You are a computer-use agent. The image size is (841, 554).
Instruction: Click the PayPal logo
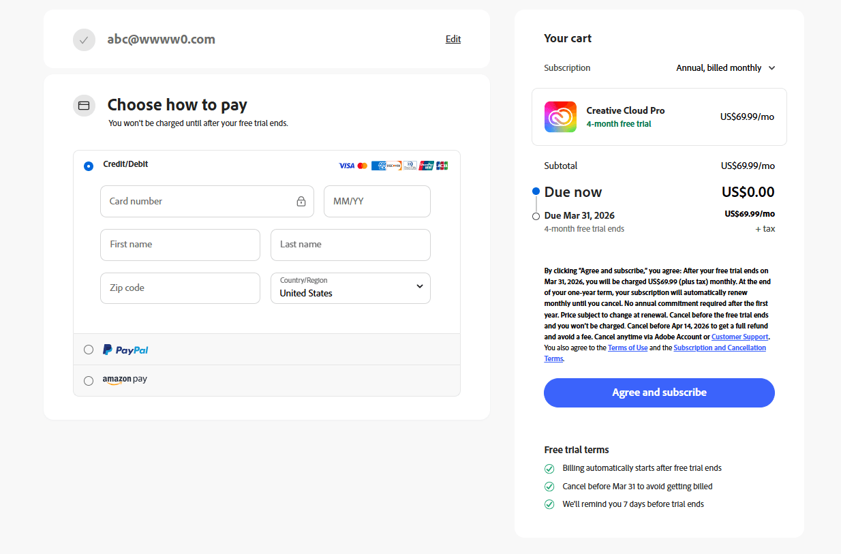coord(125,350)
